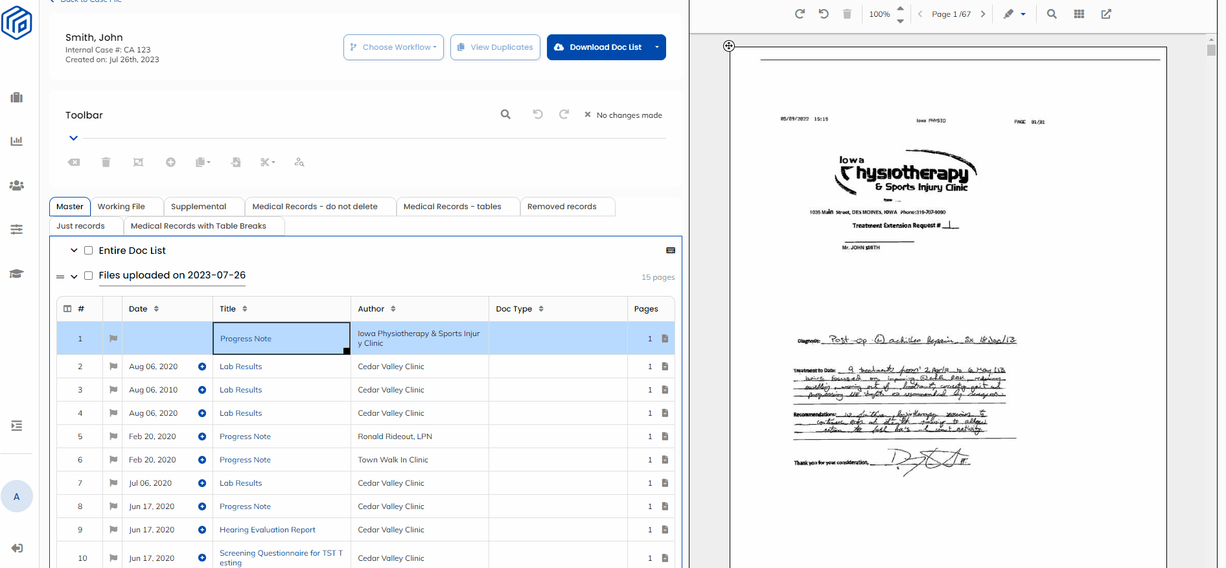Open Medical Records - tables tab

[457, 207]
